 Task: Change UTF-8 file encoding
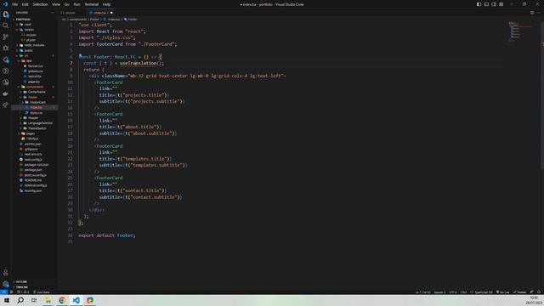click(x=453, y=292)
